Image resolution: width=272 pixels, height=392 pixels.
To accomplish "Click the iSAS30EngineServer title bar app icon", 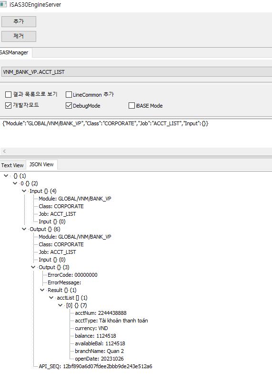I will click(3, 4).
